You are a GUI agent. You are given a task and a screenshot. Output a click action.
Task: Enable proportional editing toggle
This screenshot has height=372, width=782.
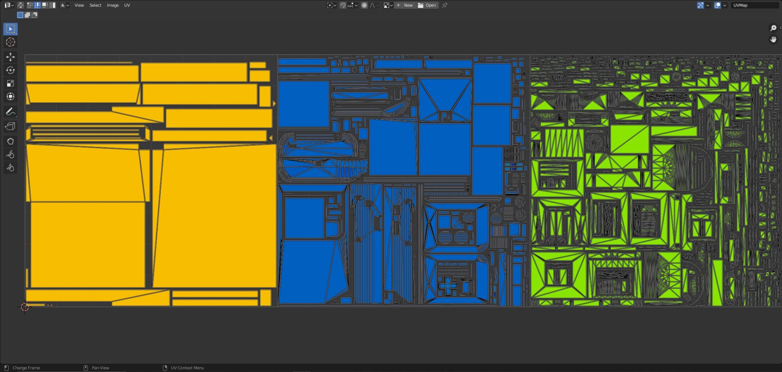[364, 5]
